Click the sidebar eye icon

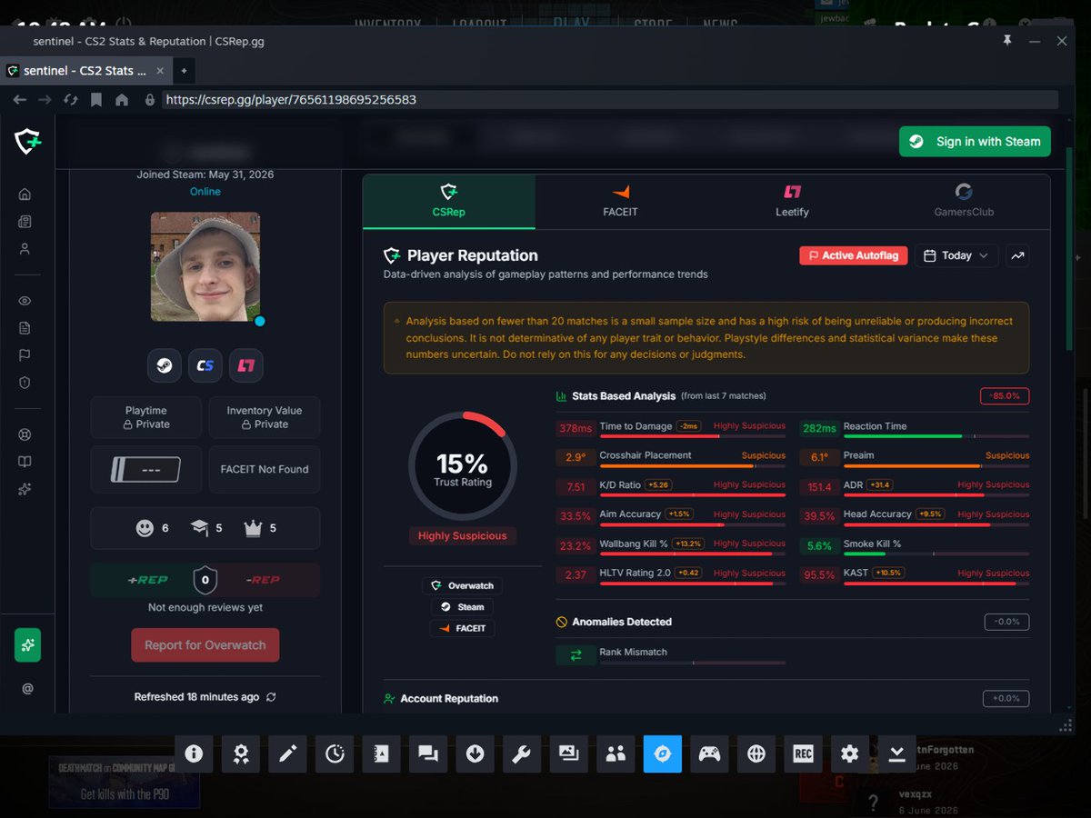[x=25, y=301]
